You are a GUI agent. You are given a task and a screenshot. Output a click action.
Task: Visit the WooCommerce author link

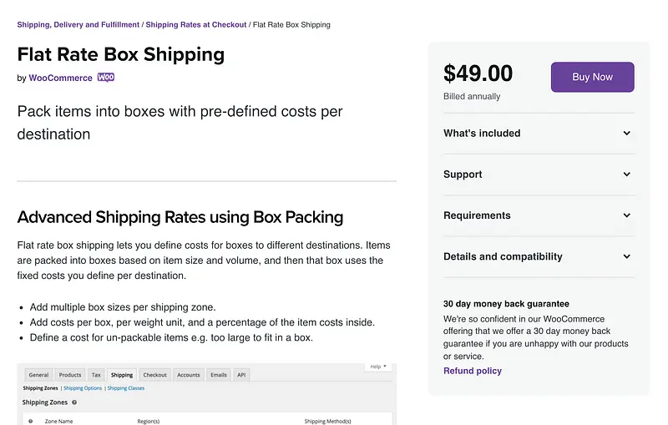tap(60, 78)
